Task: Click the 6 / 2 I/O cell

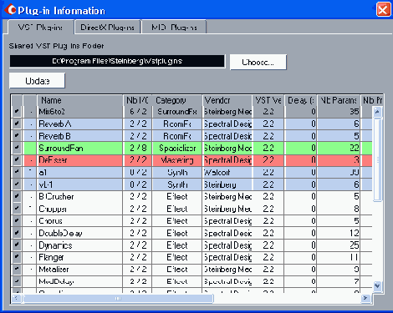Action: 138,112
